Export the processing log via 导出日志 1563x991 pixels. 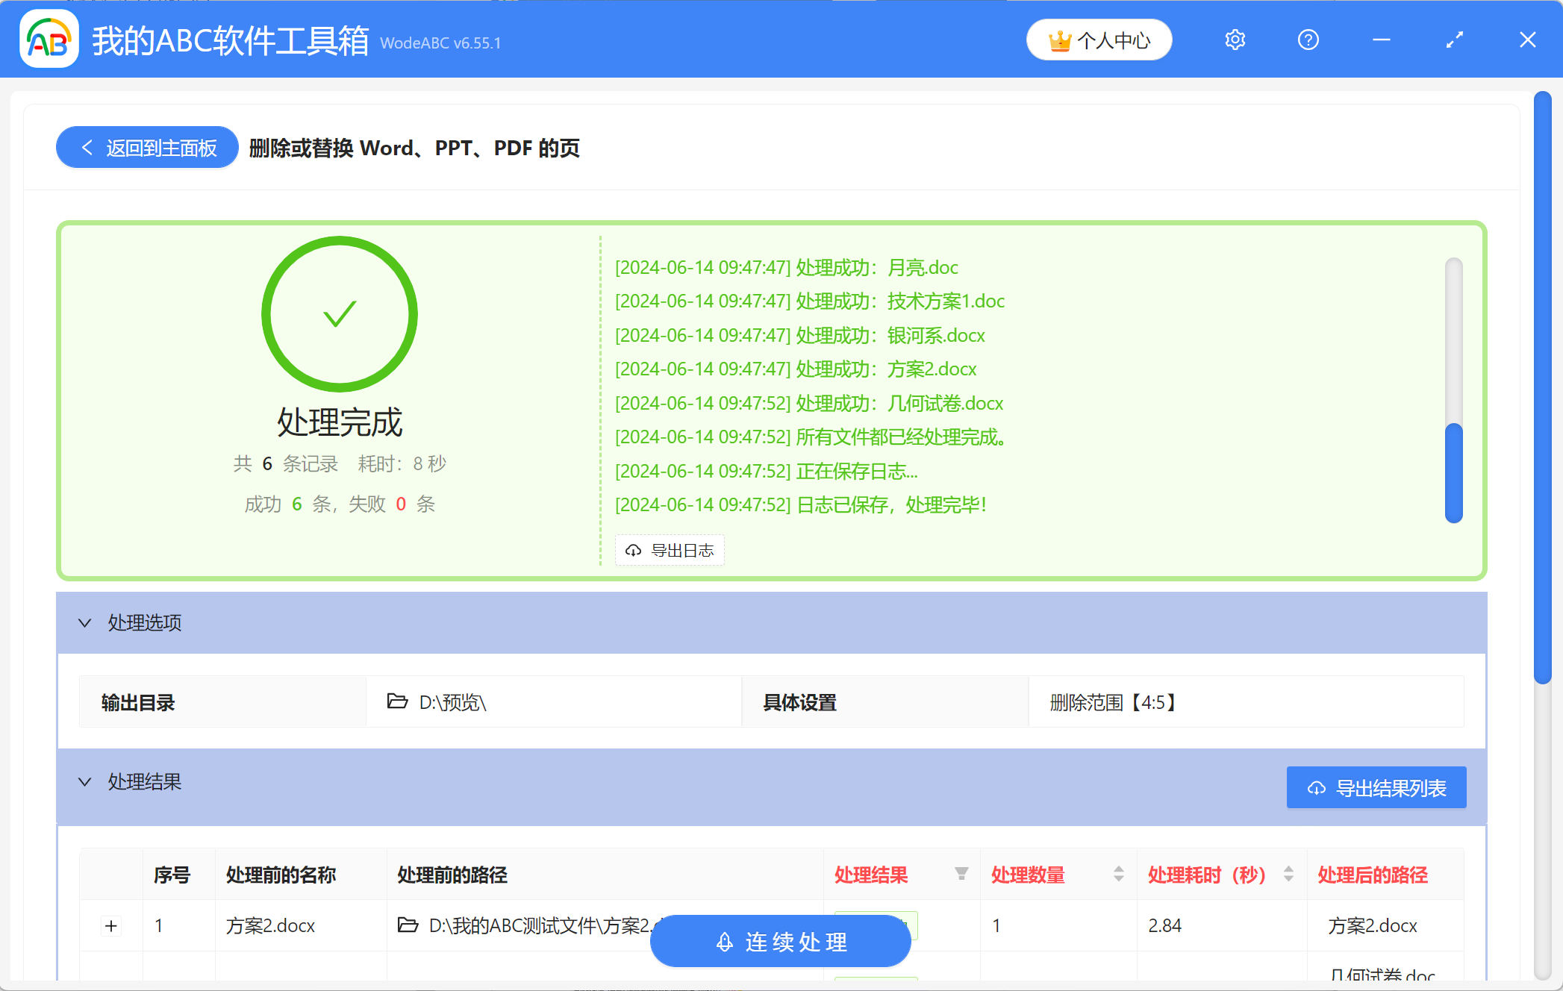click(670, 550)
